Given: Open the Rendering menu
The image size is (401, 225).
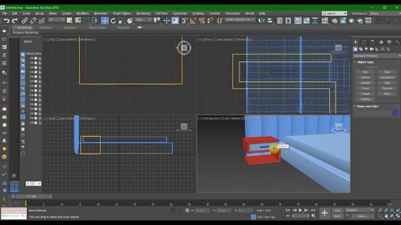Looking at the screenshot, I should [143, 13].
